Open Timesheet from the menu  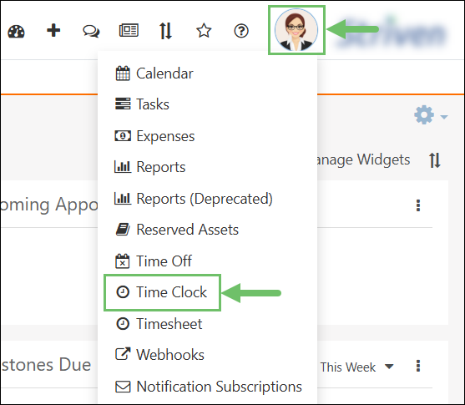159,324
